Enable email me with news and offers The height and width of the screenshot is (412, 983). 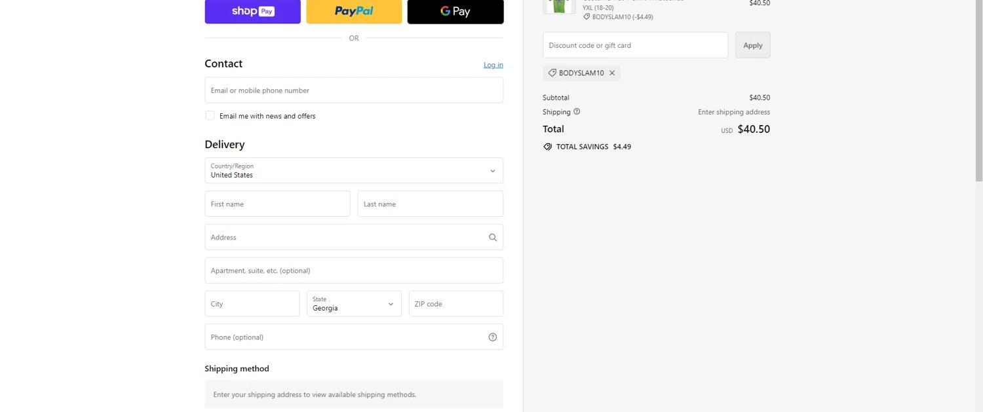tap(210, 116)
